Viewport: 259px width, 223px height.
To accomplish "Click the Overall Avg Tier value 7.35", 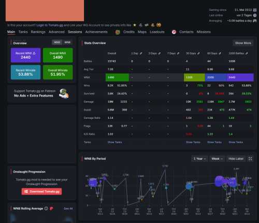I will (110, 69).
